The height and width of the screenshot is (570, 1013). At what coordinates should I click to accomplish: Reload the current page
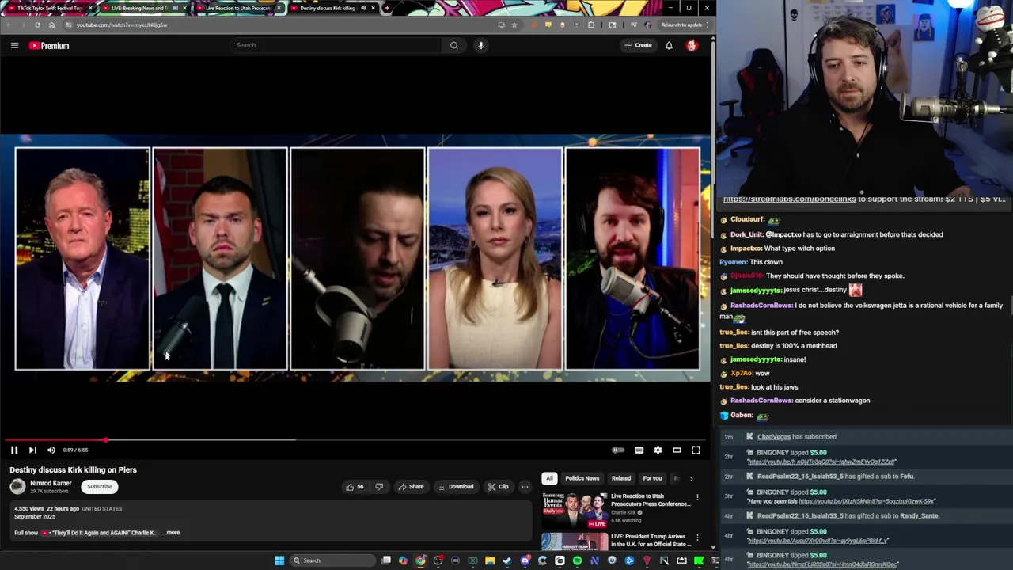click(37, 25)
